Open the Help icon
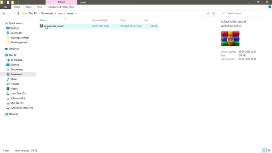Screen dimensions: 272x153 pos(270,7)
